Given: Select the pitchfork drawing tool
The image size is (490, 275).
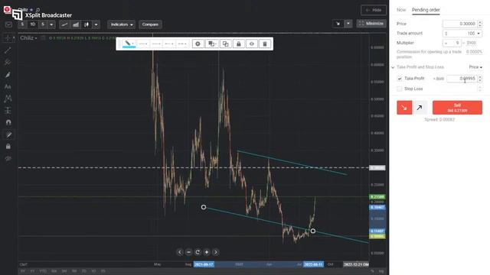Looking at the screenshot, I should pos(8,63).
